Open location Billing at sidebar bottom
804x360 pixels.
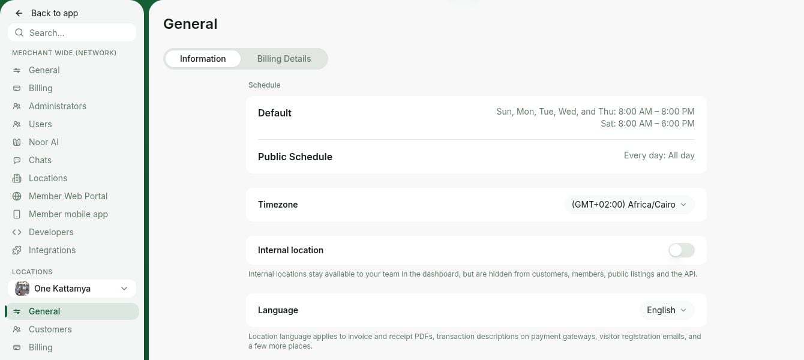(x=72, y=347)
